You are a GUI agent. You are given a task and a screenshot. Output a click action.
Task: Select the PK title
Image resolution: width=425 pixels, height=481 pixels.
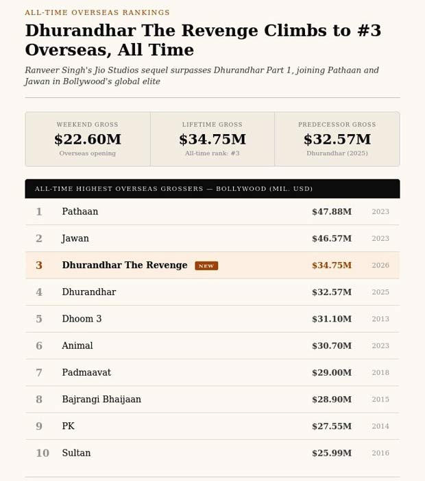(x=69, y=426)
